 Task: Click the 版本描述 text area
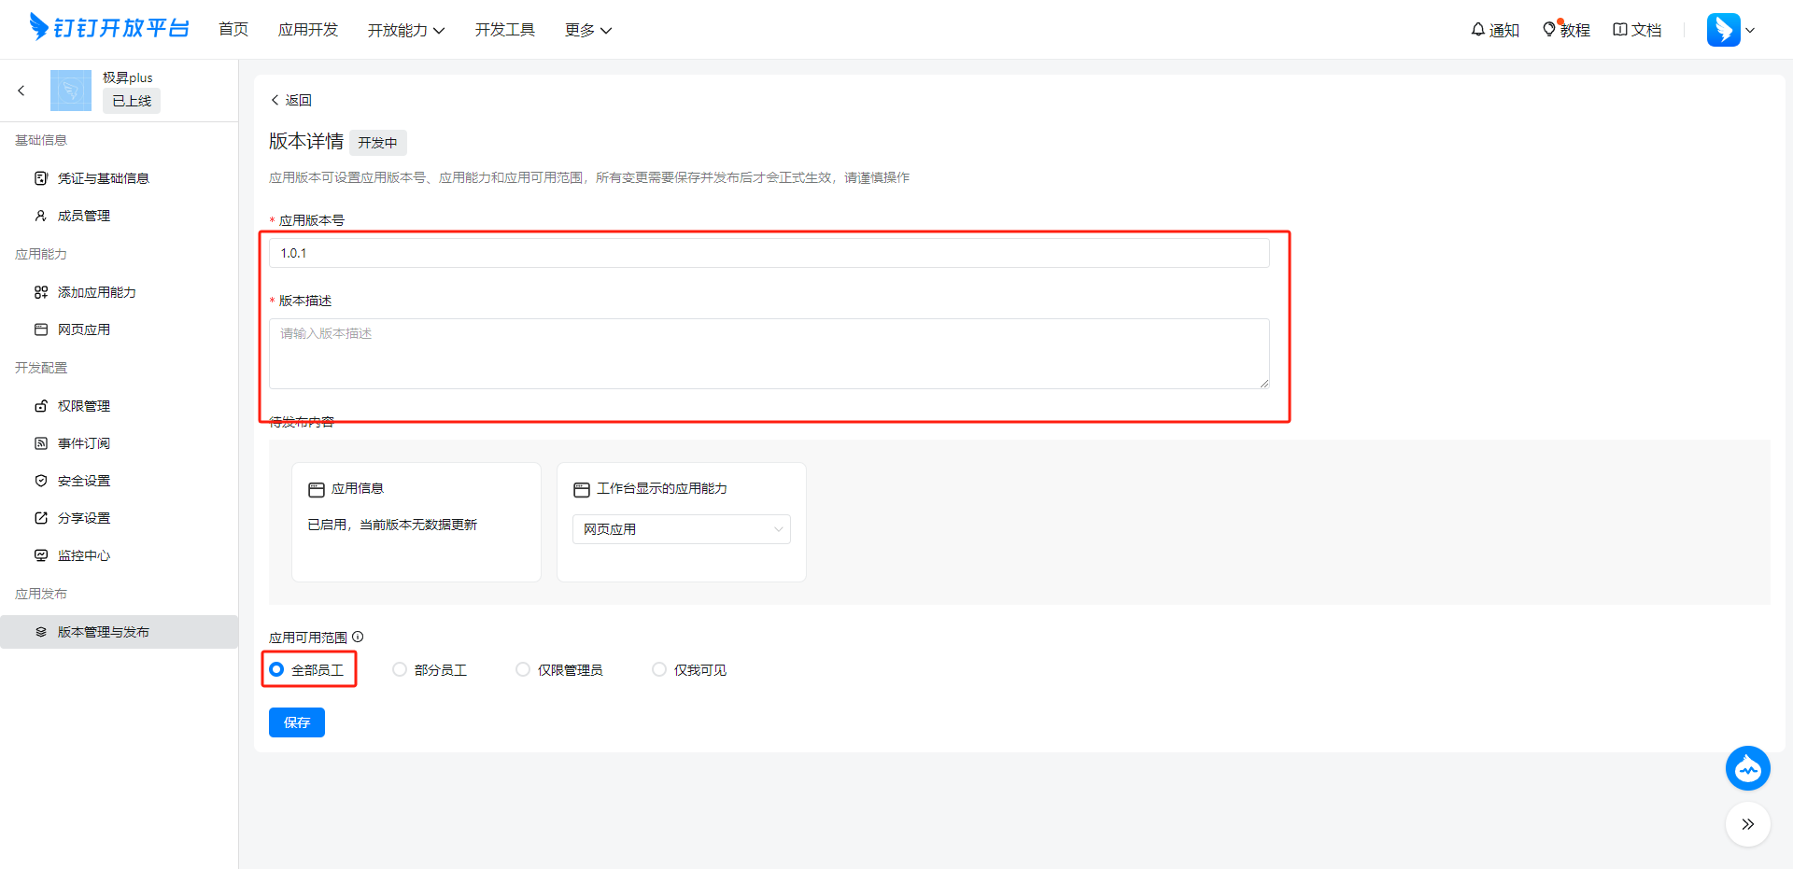click(x=769, y=354)
